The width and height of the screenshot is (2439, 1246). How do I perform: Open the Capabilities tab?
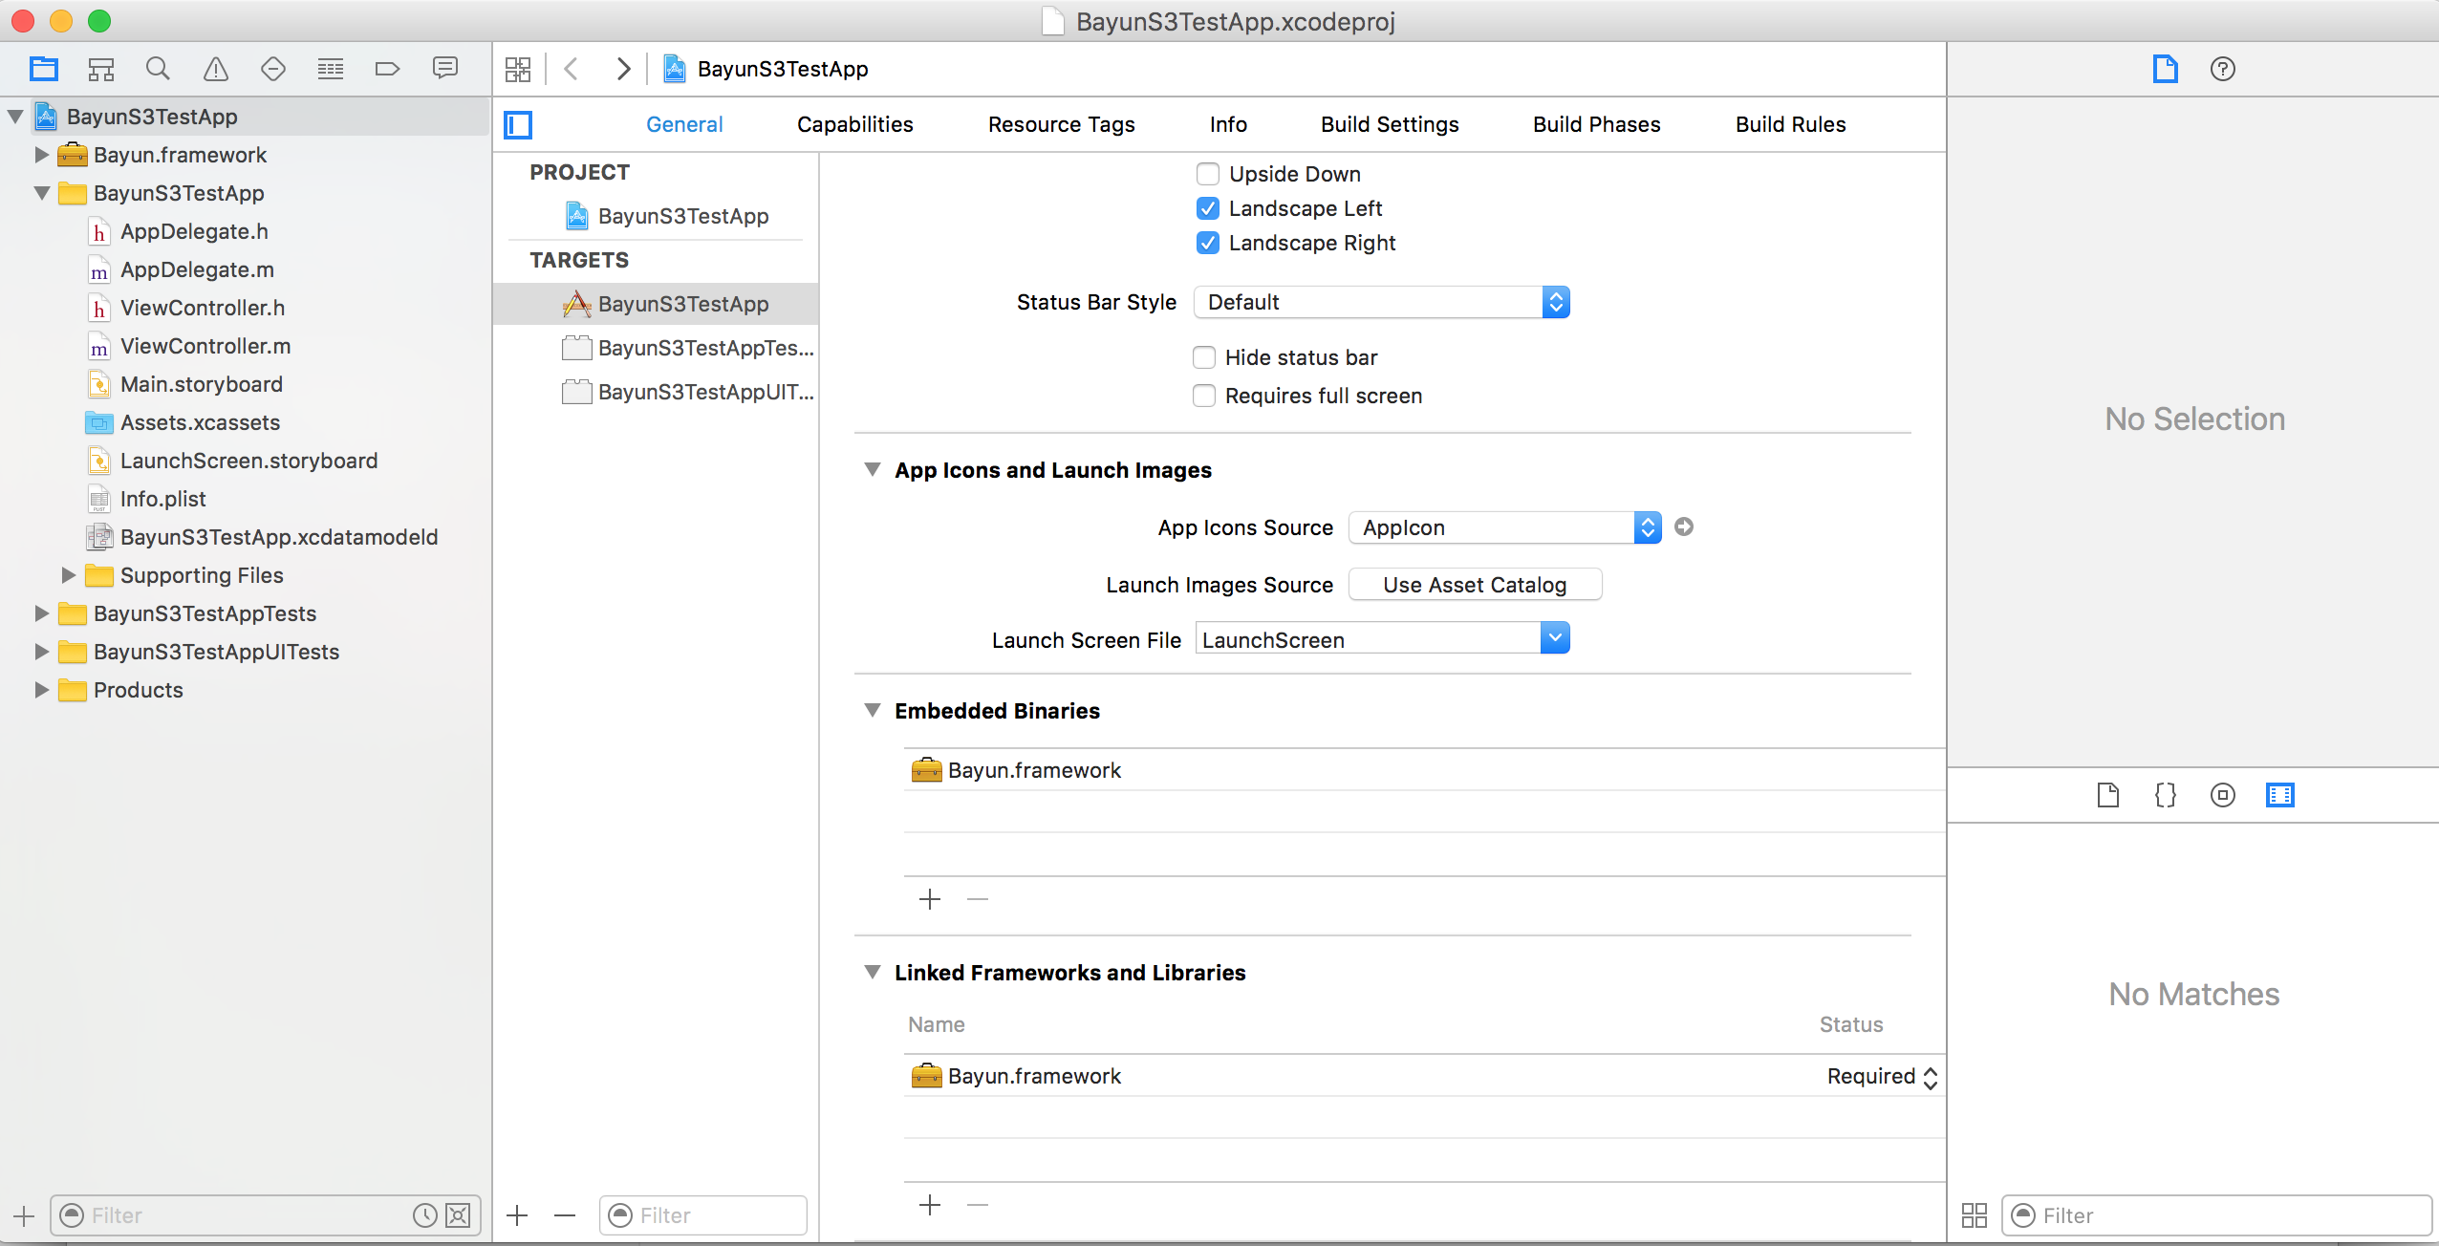[854, 124]
